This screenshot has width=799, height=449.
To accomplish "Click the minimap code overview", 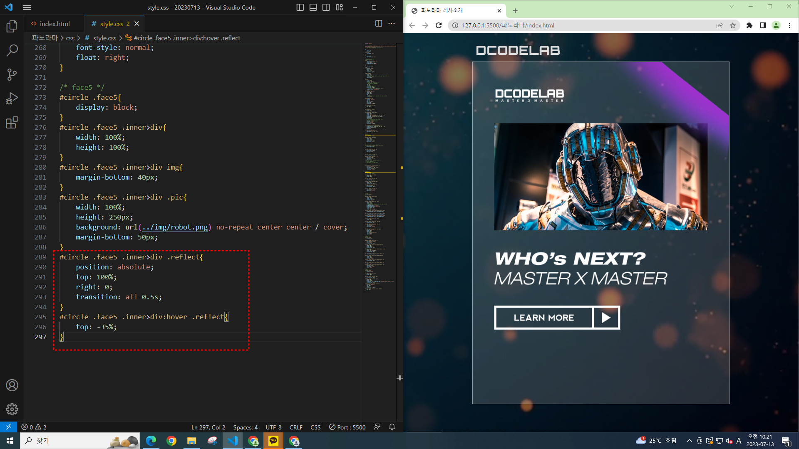I will pos(380,166).
